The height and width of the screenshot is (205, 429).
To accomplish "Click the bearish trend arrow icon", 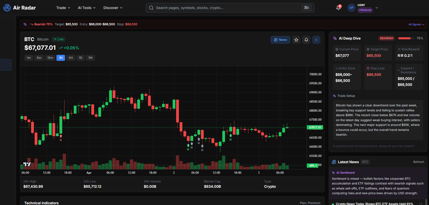I will [x=32, y=24].
